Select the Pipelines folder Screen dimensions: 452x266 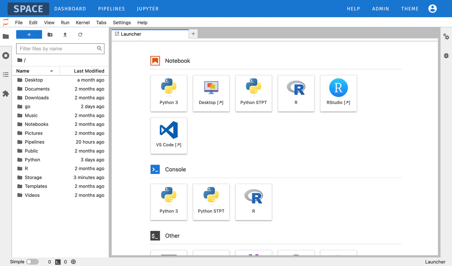pyautogui.click(x=60, y=142)
